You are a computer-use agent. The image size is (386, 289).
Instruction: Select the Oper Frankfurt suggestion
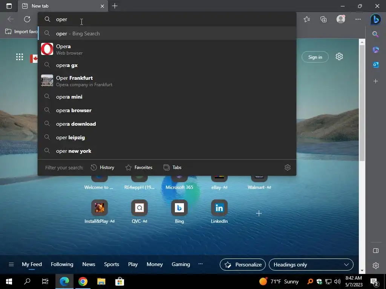[167, 81]
